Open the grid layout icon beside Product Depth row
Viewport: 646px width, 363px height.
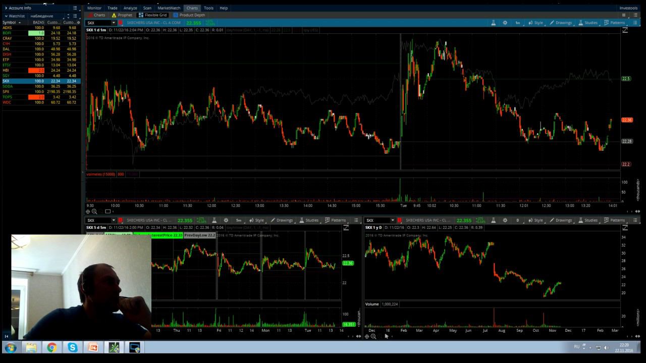click(x=624, y=15)
